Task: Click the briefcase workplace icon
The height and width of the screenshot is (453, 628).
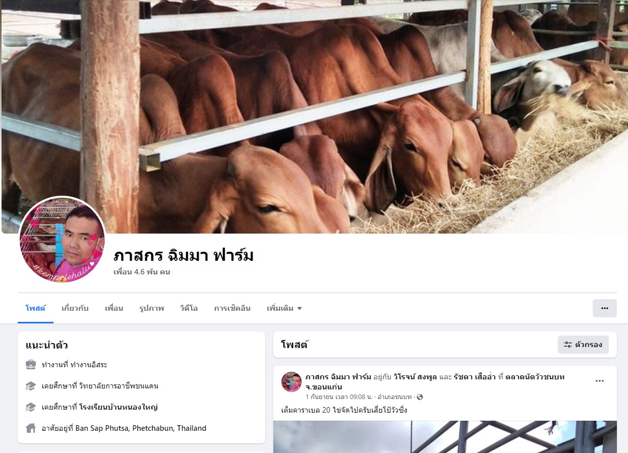Action: (x=31, y=364)
